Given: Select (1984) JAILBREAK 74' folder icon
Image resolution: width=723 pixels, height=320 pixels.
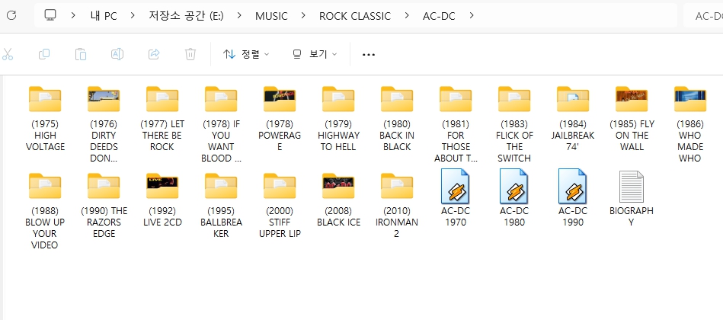Looking at the screenshot, I should pyautogui.click(x=573, y=99).
